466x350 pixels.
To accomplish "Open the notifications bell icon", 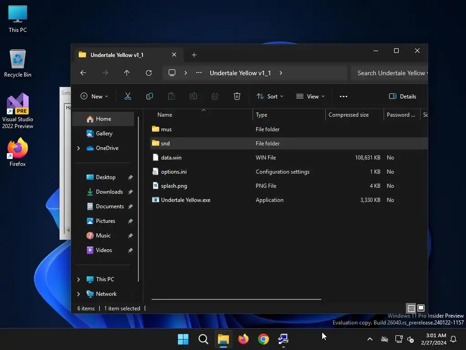I will [454, 339].
